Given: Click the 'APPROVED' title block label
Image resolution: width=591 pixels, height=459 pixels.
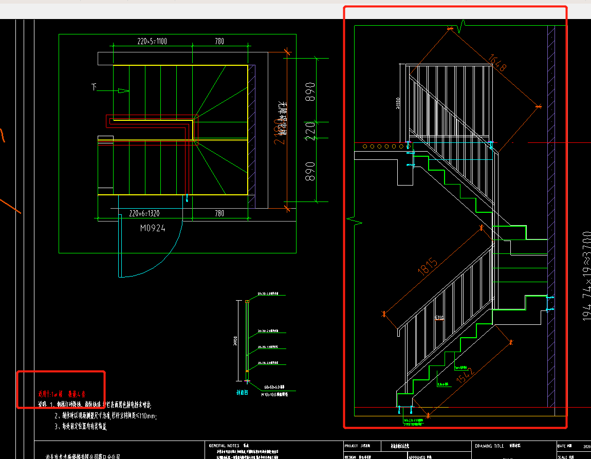Looking at the screenshot, I should pos(417,457).
